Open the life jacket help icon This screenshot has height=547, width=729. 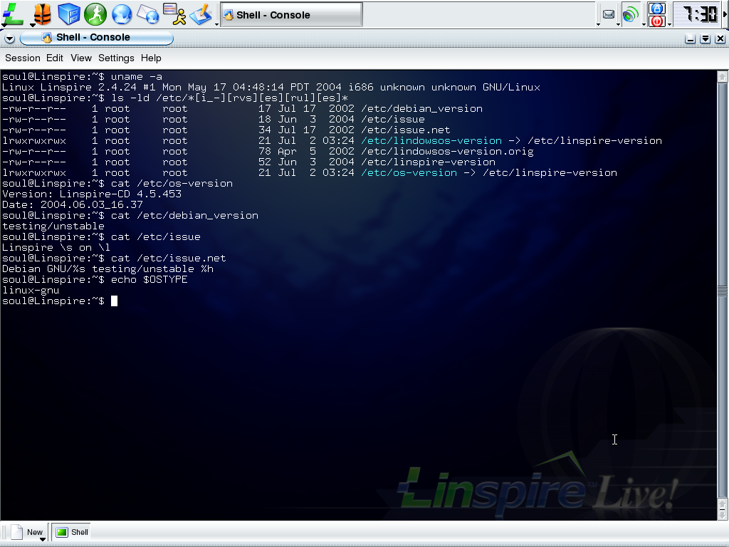point(42,14)
